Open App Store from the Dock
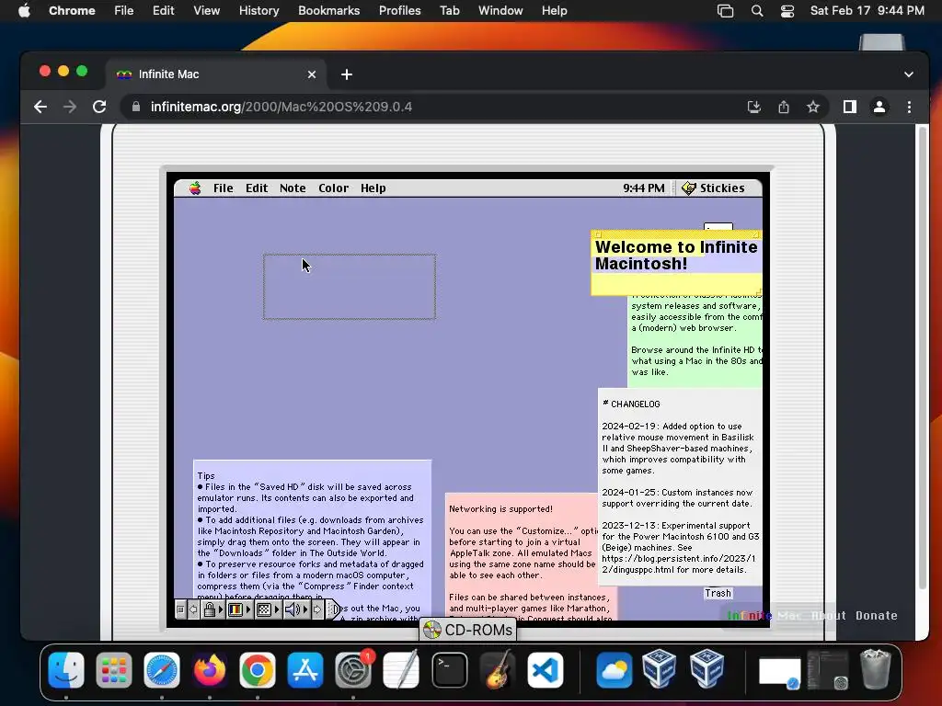This screenshot has height=706, width=942. [305, 669]
